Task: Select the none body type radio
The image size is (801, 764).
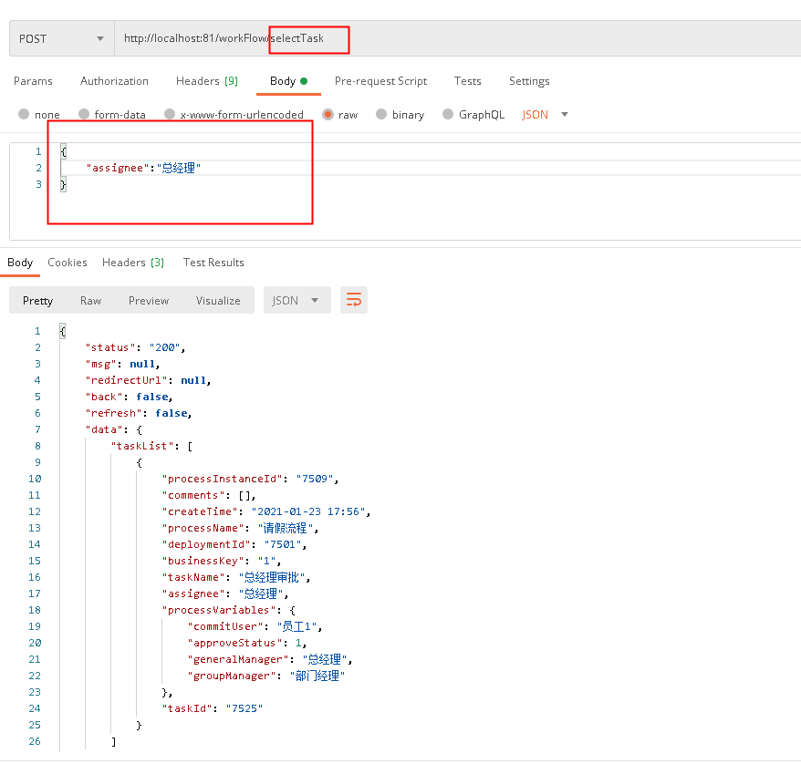Action: tap(24, 114)
